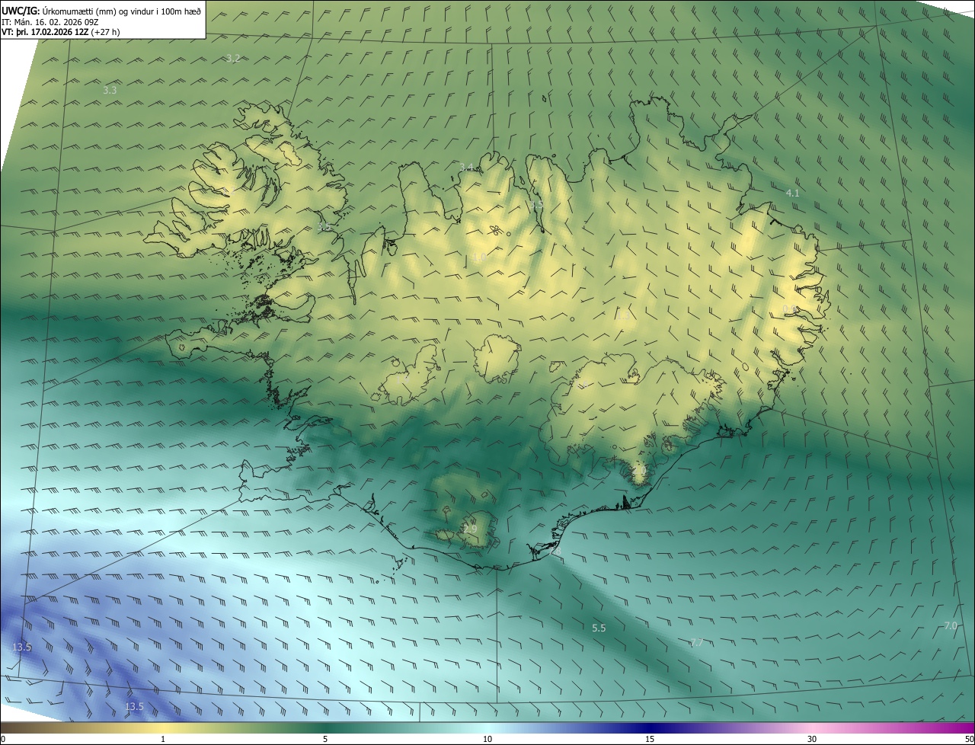
Task: Click the 15 tick label on the colorbar
Action: pyautogui.click(x=650, y=739)
